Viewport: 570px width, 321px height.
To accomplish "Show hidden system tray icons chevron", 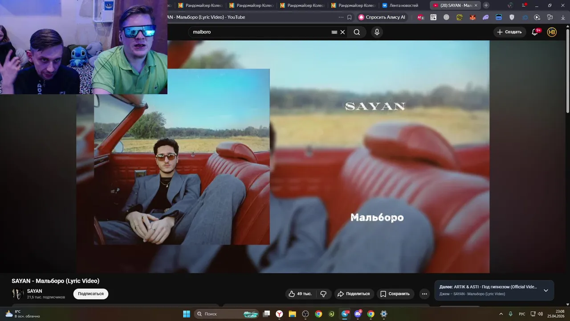I will click(x=501, y=314).
